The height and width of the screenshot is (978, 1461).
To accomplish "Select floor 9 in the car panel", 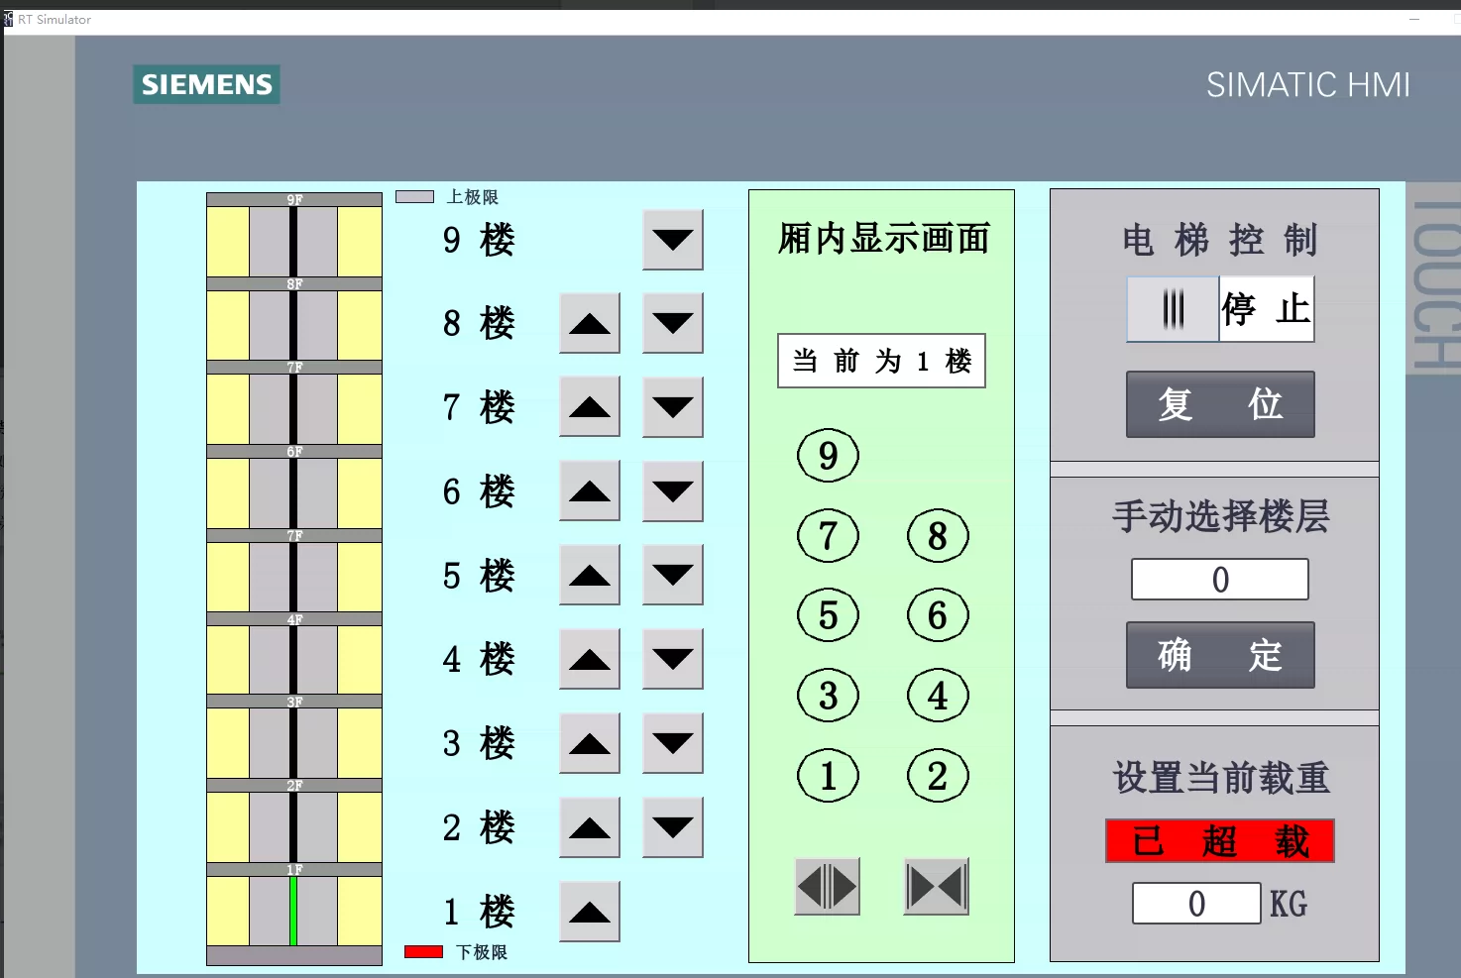I will click(x=829, y=456).
